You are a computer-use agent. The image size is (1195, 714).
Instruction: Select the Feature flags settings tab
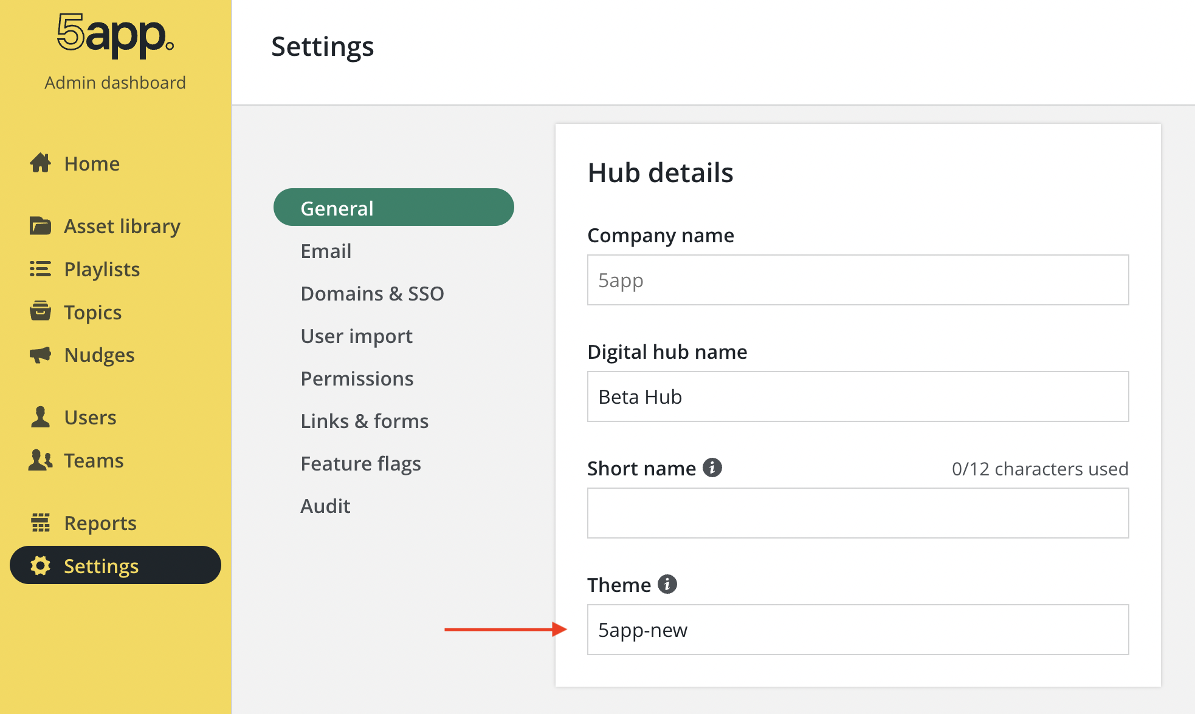[x=362, y=463]
